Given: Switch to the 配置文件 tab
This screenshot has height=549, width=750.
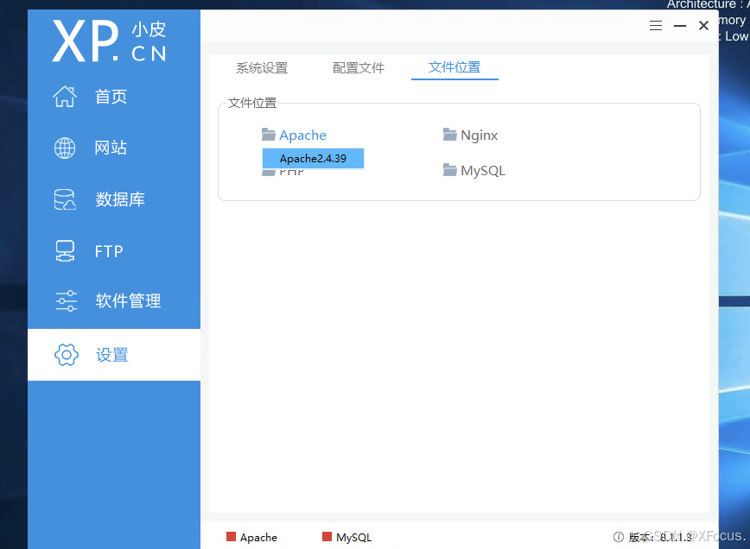Looking at the screenshot, I should (x=359, y=68).
